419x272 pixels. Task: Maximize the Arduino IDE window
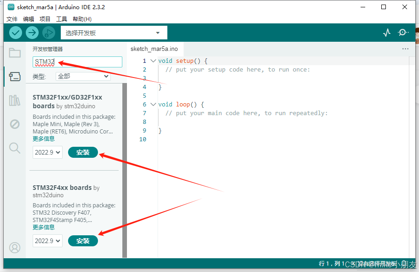click(x=384, y=7)
